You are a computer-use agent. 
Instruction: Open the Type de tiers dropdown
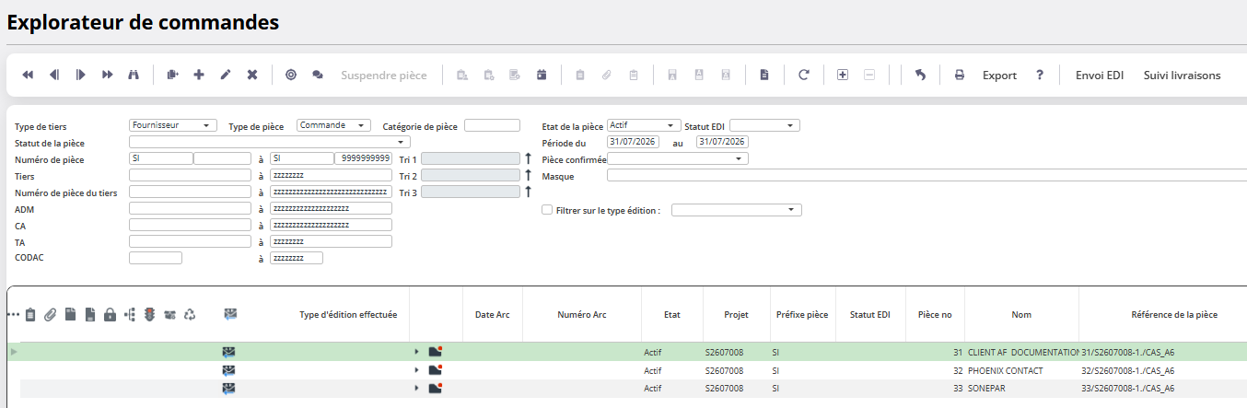point(173,125)
